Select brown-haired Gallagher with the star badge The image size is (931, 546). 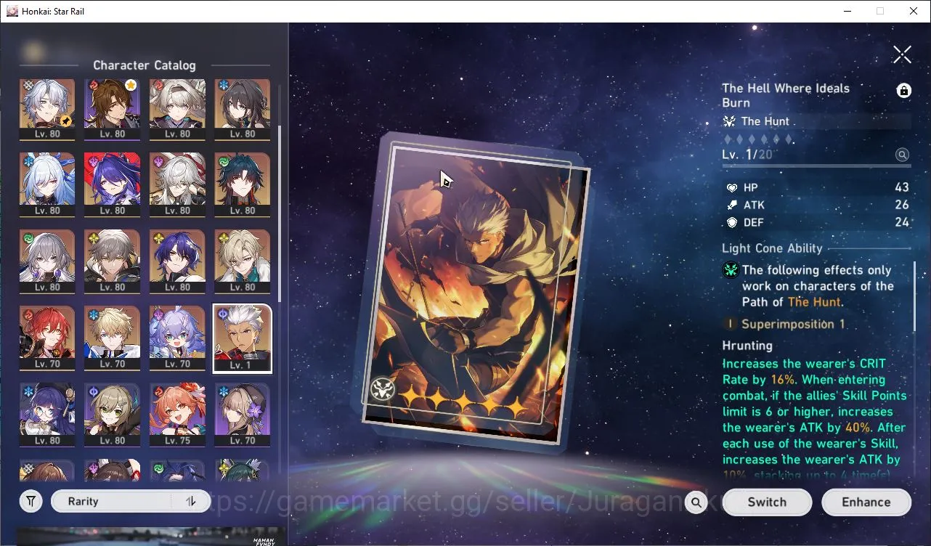click(112, 109)
